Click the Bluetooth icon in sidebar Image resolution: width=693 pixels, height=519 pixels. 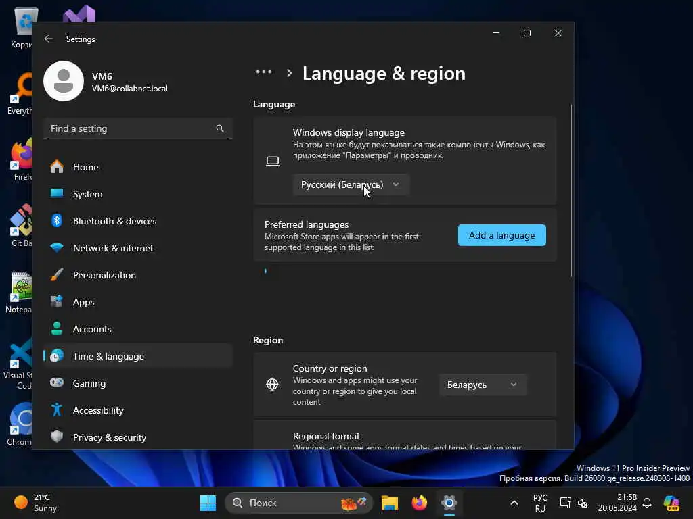[57, 221]
